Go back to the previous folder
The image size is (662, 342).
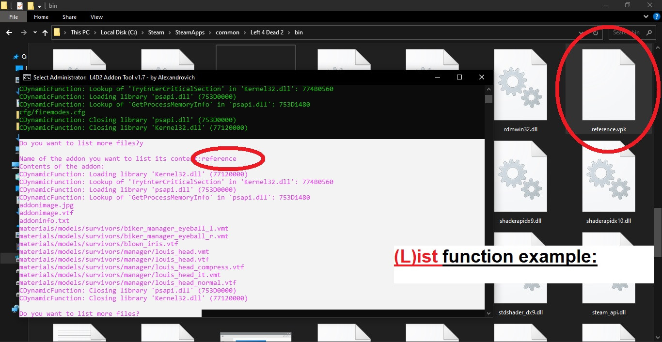pyautogui.click(x=9, y=32)
